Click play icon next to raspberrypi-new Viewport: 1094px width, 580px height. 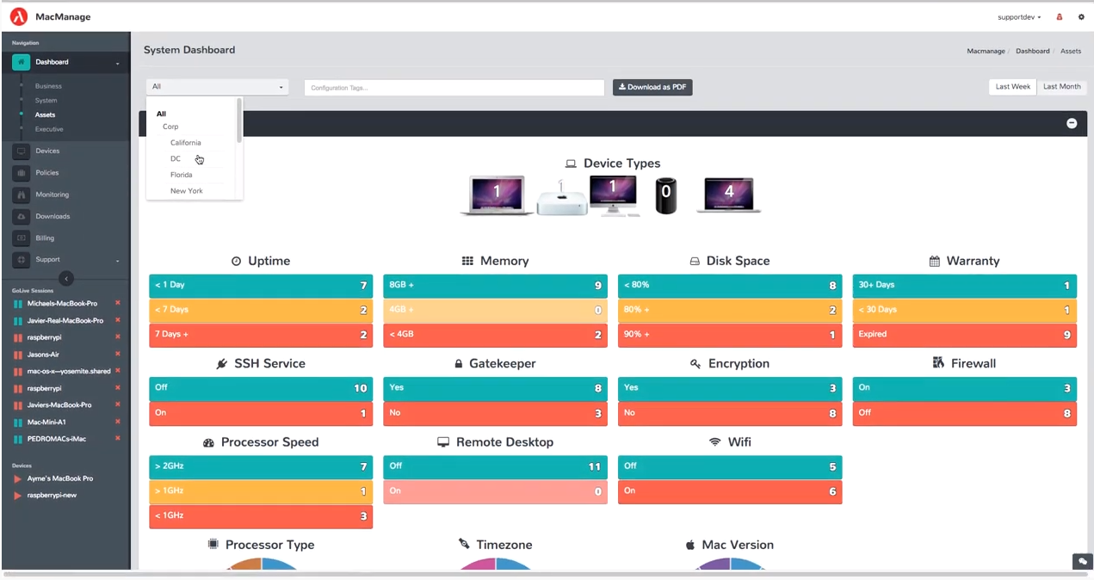point(17,496)
